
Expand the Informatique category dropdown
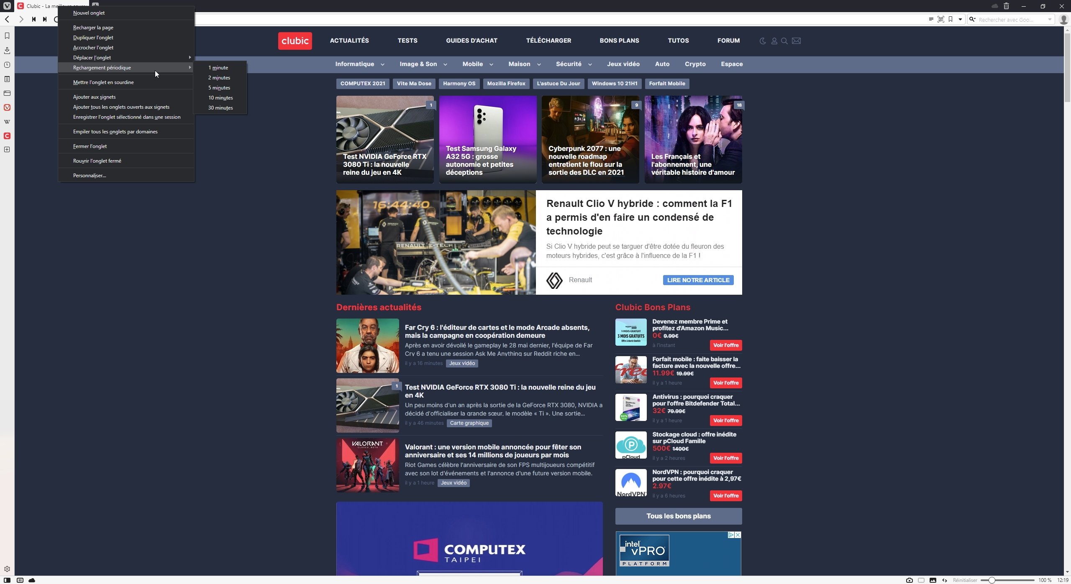tap(358, 64)
